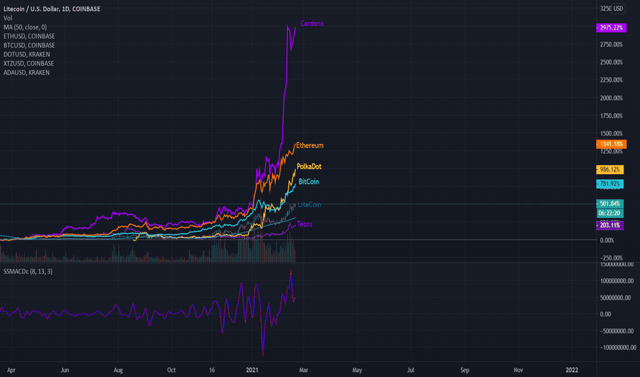Click the 2975.22% Cardano price tag
Viewport: 640px width, 377px height.
[x=611, y=27]
